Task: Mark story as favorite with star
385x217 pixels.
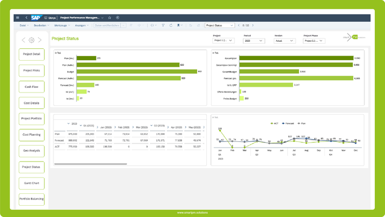Action: [110, 17]
